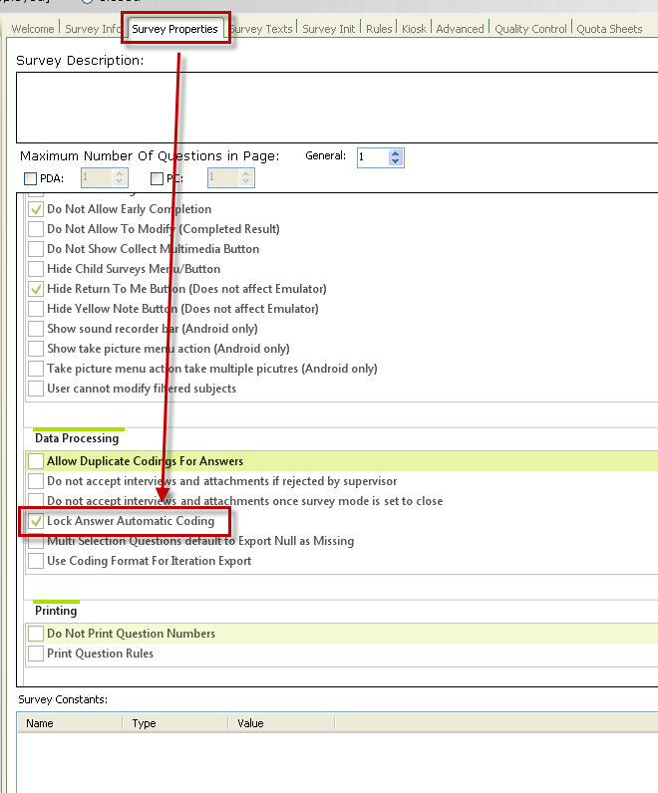Uncheck Lock Answer Automatic Coding
This screenshot has width=658, height=793.
[x=36, y=521]
